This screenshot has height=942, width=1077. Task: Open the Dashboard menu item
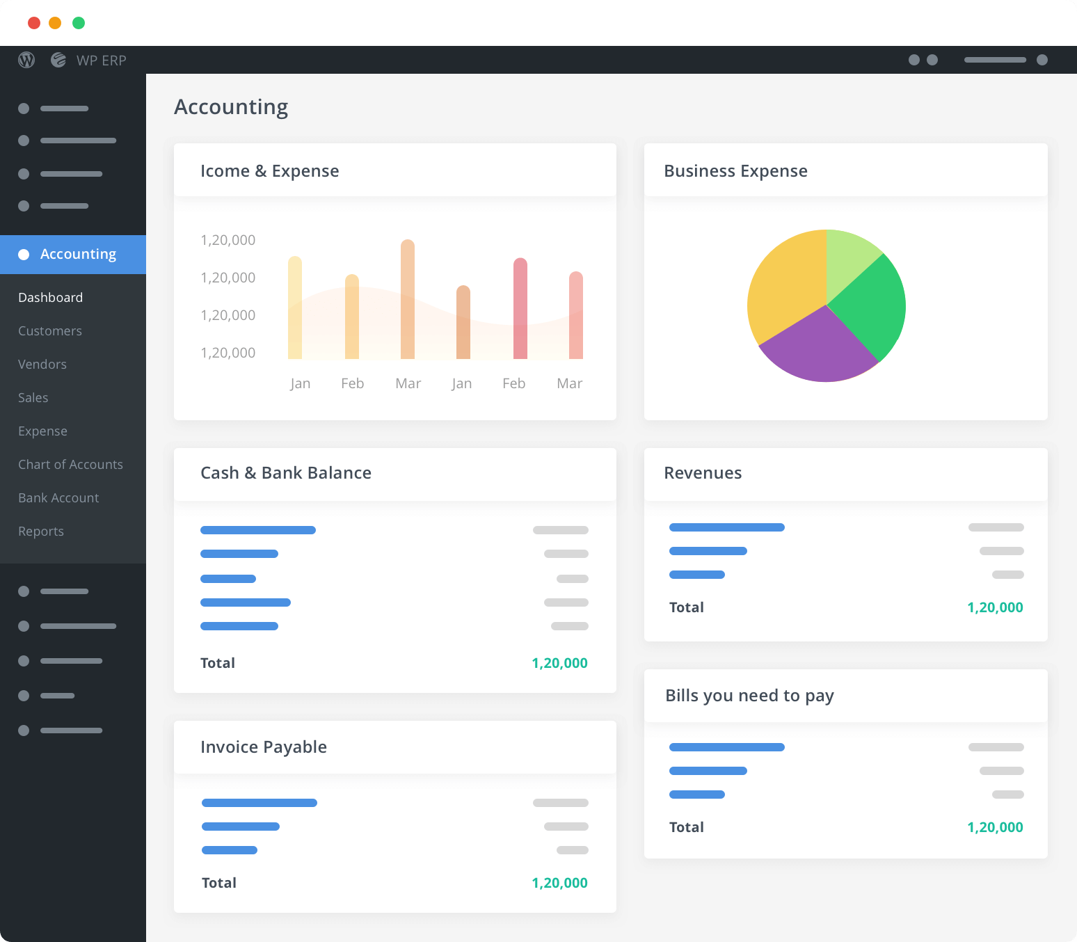50,297
